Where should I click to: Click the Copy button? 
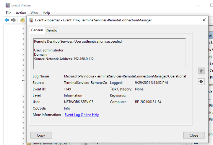tap(41, 135)
